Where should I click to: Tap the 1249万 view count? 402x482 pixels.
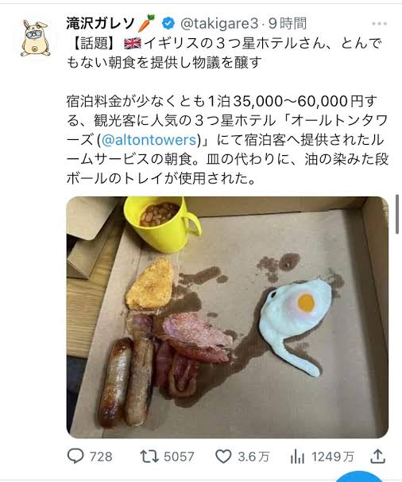pyautogui.click(x=333, y=457)
